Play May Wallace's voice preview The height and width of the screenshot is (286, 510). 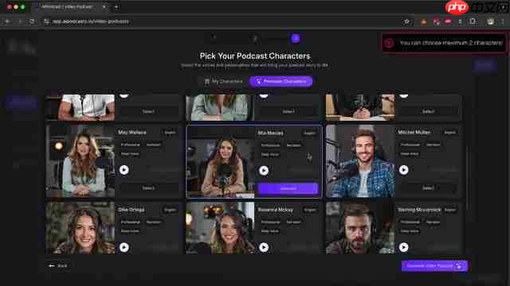coord(124,170)
